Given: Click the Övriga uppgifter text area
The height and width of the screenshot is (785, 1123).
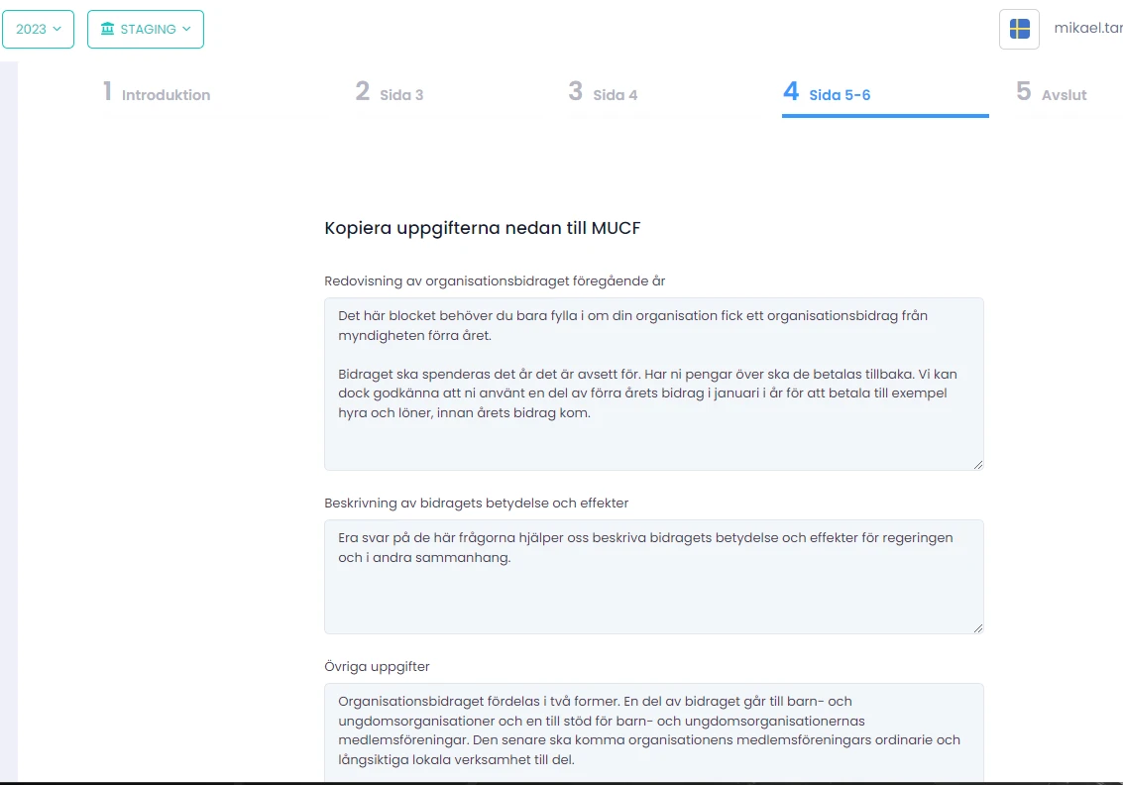Looking at the screenshot, I should pos(652,733).
